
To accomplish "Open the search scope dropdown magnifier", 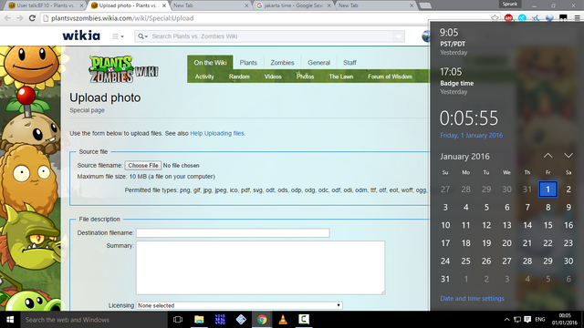I will pos(142,36).
